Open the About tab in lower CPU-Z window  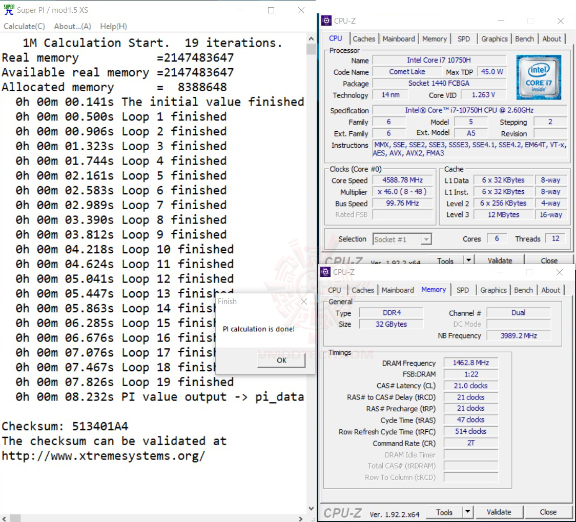coord(551,290)
